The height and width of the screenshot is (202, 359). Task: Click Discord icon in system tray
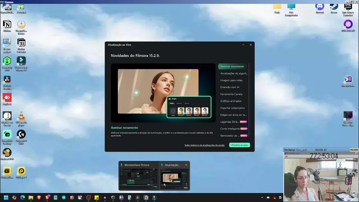[268, 198]
